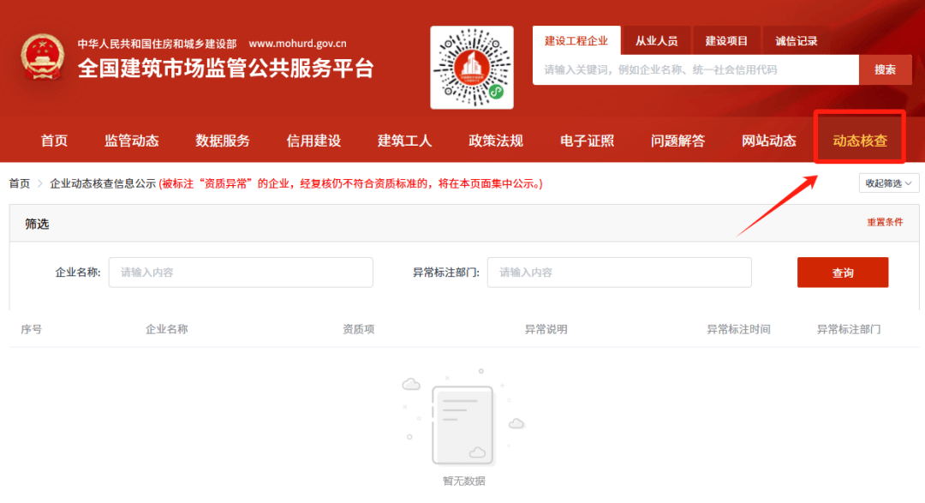Open the 建筑工人 menu
925x503 pixels.
(403, 141)
